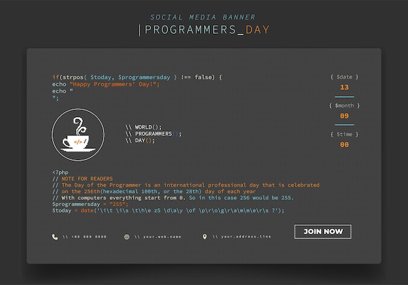This screenshot has height=285, width=408.
Task: Click the comment line starting 'The Day of the Programmer'
Action: 186,185
